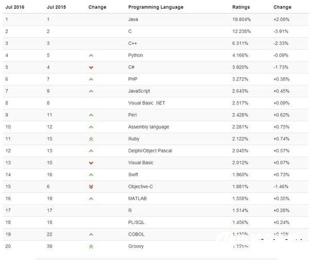Click green up arrow in COBOL row
Viewport: 309px width, 261px height.
coord(91,234)
